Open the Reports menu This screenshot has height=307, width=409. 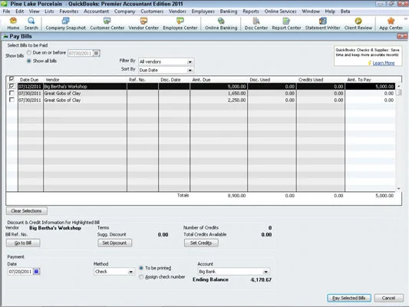(x=251, y=12)
